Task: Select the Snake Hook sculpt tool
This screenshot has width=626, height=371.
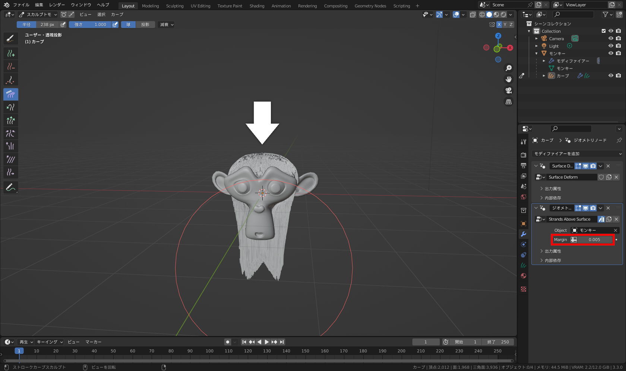Action: pos(10,107)
